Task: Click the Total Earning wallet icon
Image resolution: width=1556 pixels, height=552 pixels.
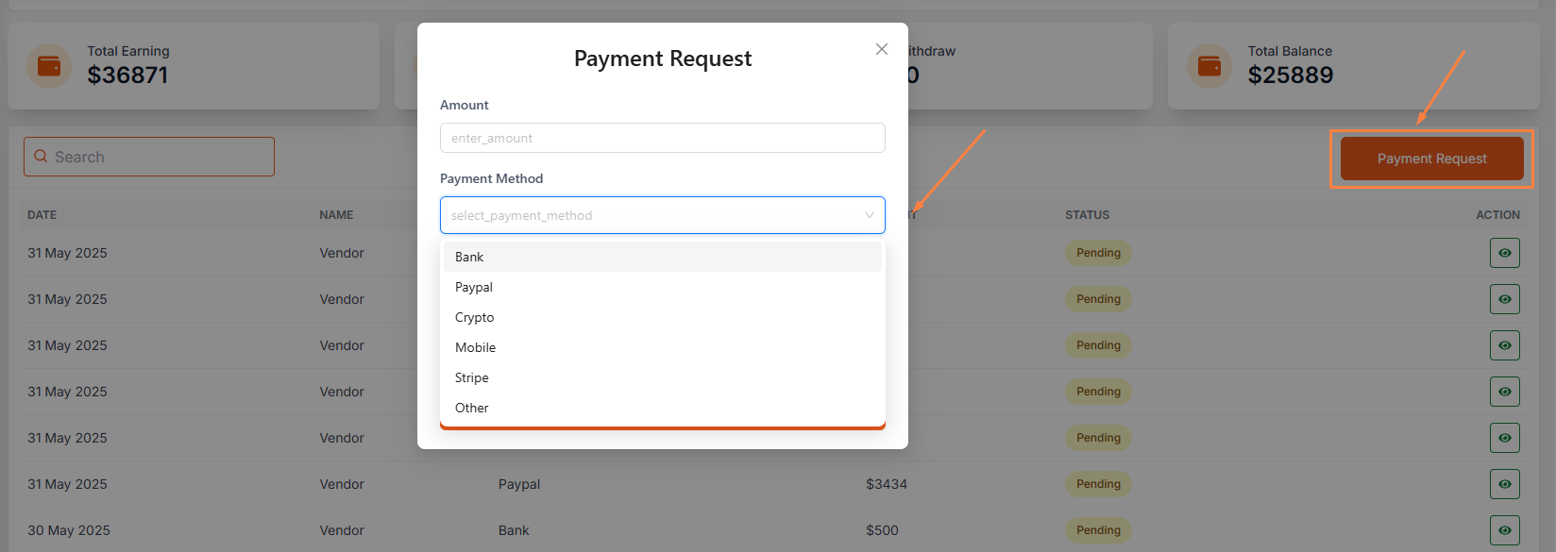Action: tap(49, 66)
